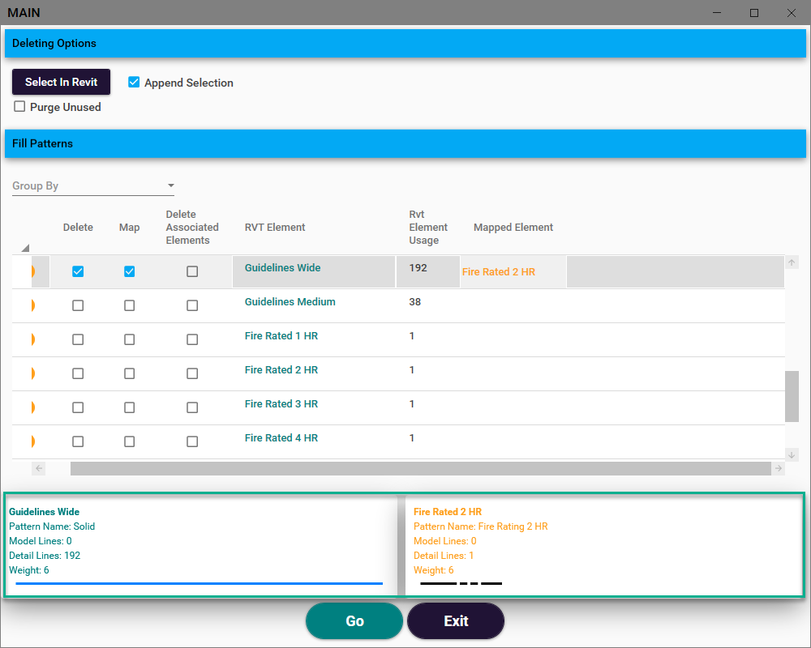The height and width of the screenshot is (648, 811).
Task: Open the Group By dropdown
Action: click(x=93, y=185)
